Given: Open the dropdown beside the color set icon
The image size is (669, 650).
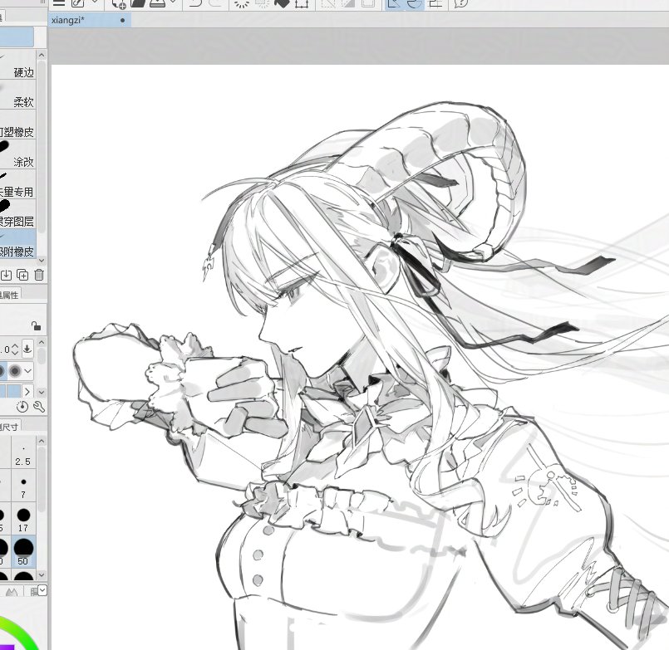Looking at the screenshot, I should click(42, 590).
